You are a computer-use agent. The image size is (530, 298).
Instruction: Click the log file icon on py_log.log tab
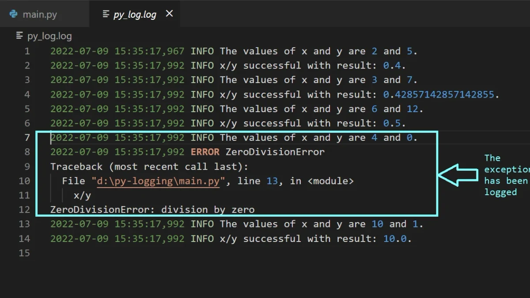pyautogui.click(x=106, y=14)
